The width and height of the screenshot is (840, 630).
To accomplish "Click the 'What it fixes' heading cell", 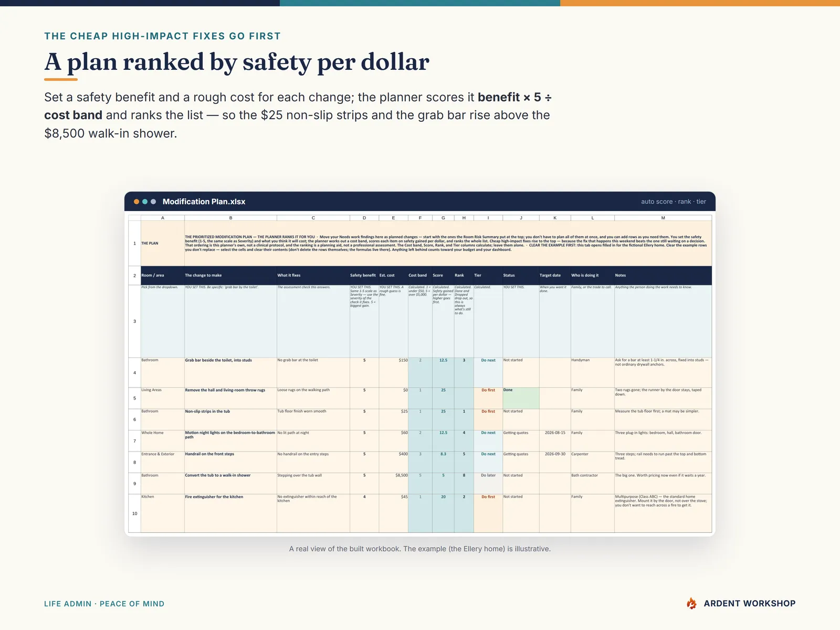I will pyautogui.click(x=313, y=275).
